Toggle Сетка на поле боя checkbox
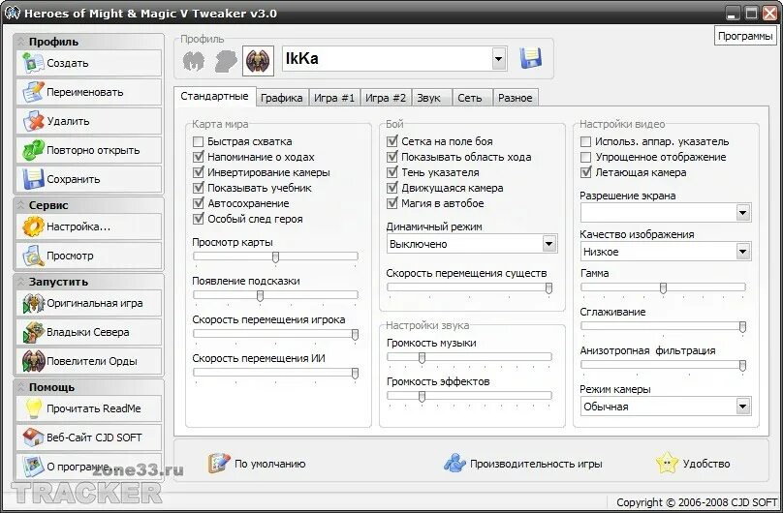783x513 pixels. click(x=392, y=141)
